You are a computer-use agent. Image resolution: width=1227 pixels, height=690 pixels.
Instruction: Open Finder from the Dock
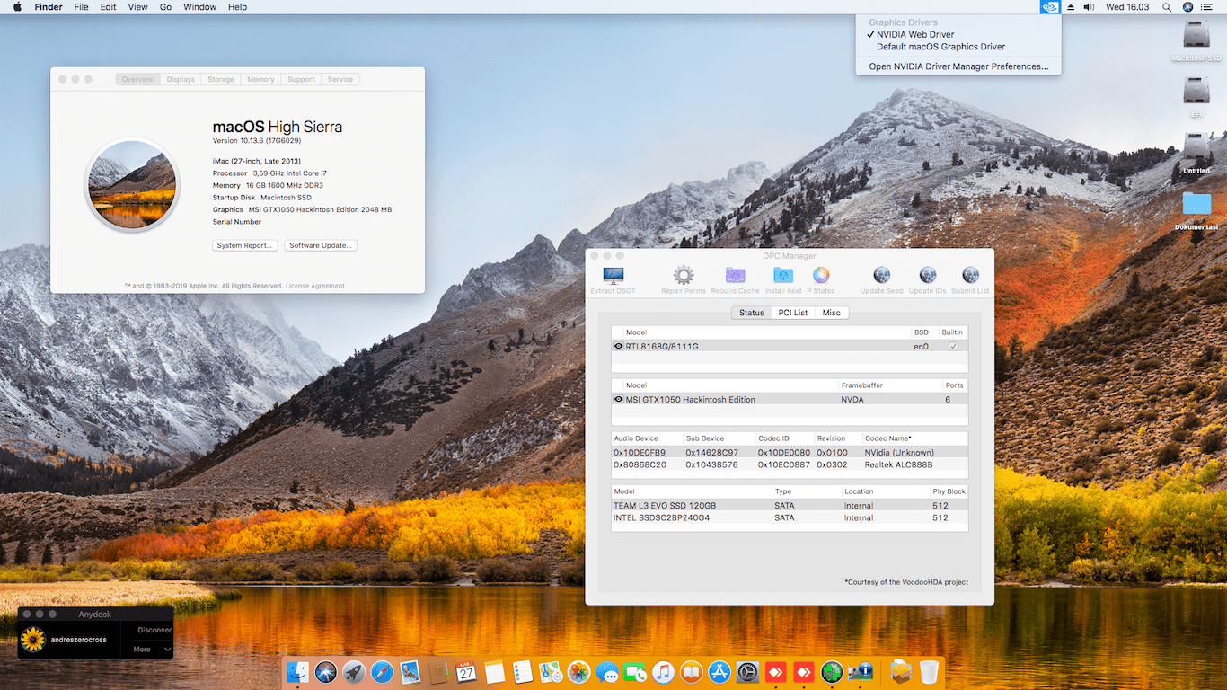tap(297, 671)
